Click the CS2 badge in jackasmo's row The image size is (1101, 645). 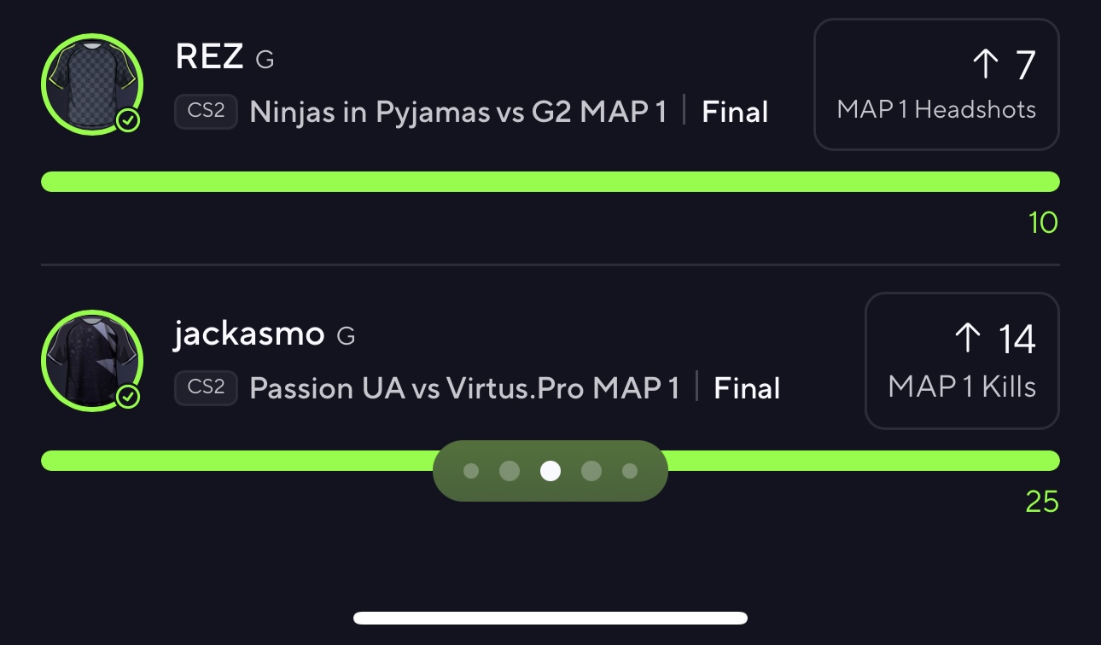(206, 388)
